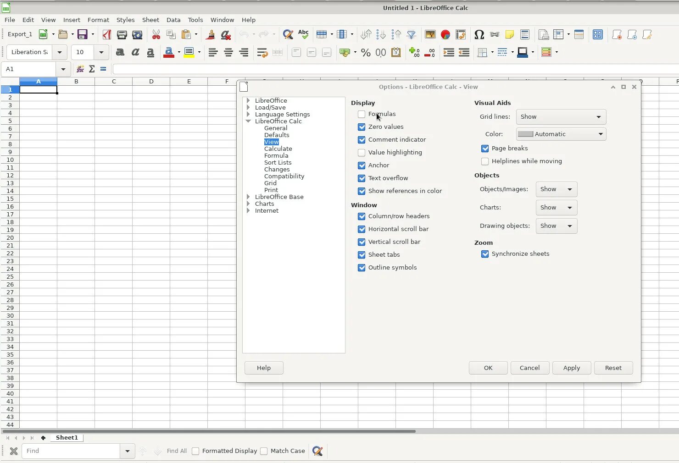Click the Align Center icon
The height and width of the screenshot is (463, 679).
[x=228, y=52]
